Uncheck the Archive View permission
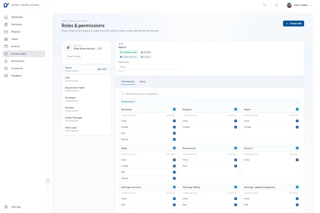 [x=297, y=160]
